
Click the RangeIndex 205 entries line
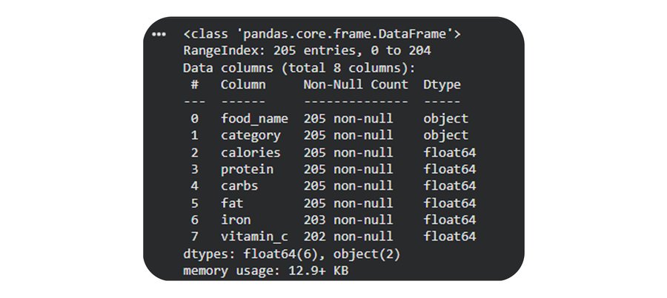(307, 51)
